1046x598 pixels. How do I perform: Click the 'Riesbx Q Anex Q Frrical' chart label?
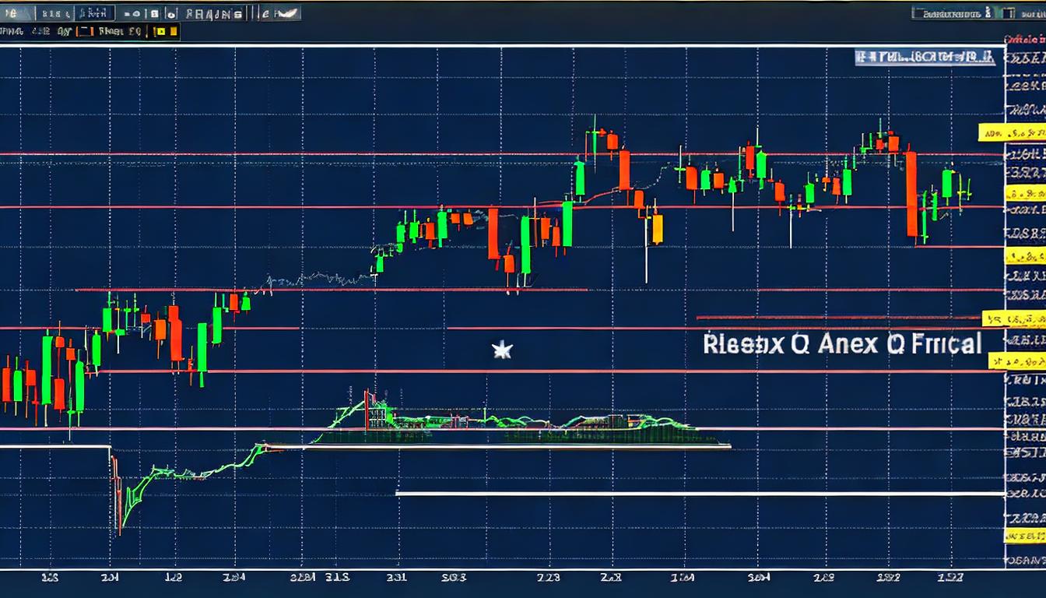[842, 343]
